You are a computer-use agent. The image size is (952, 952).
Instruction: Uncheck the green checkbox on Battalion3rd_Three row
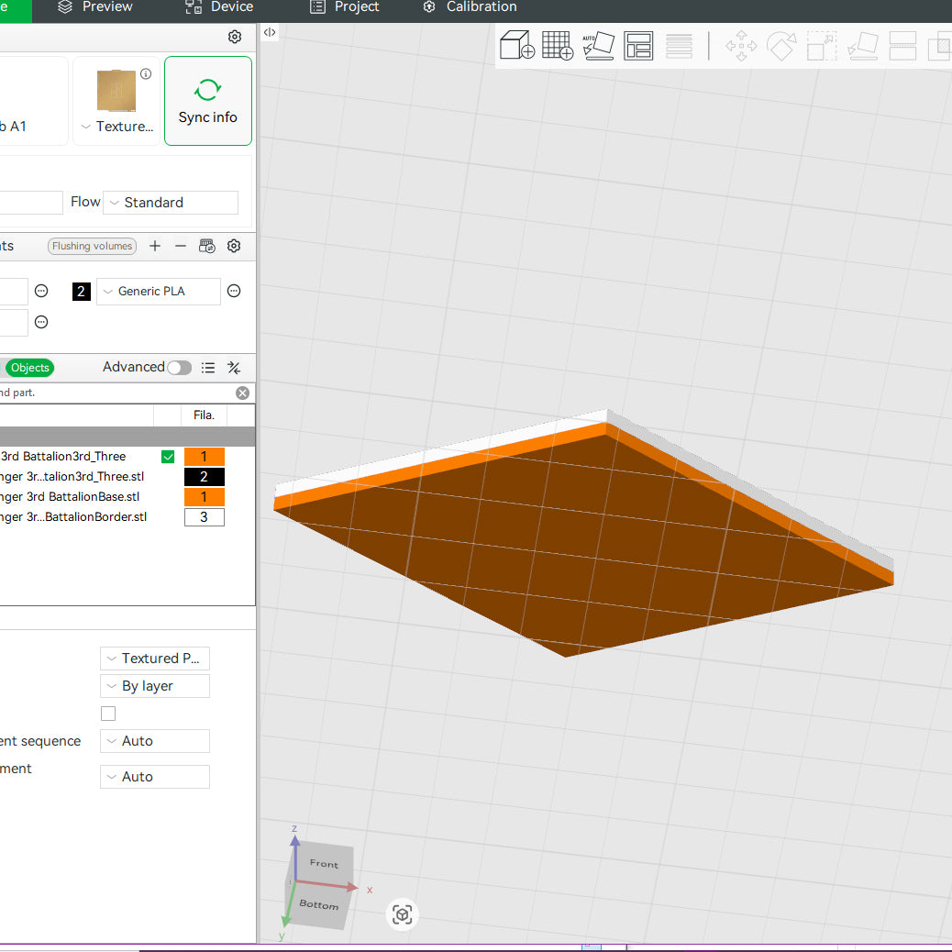(168, 457)
